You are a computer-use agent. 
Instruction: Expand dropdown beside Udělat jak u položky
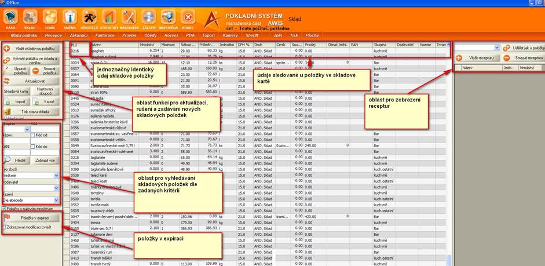(497, 48)
